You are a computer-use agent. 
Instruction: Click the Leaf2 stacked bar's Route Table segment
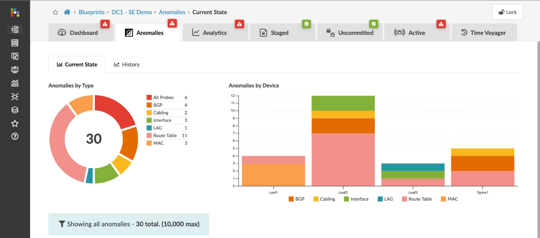pyautogui.click(x=343, y=159)
